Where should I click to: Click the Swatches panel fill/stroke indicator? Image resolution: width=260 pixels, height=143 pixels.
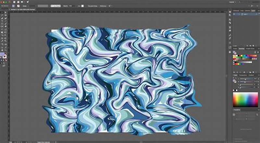pyautogui.click(x=235, y=53)
